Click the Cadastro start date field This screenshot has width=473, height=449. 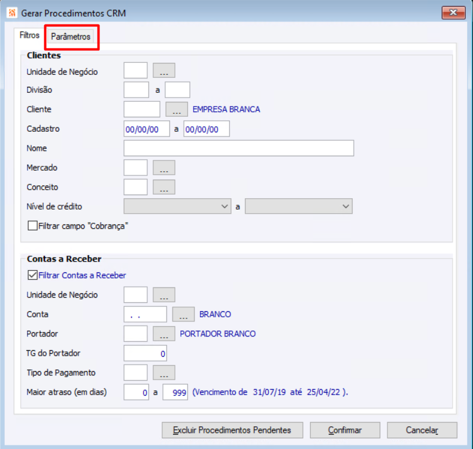pyautogui.click(x=147, y=129)
